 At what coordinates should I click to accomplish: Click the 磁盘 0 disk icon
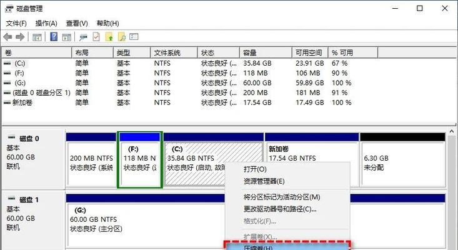click(12, 137)
